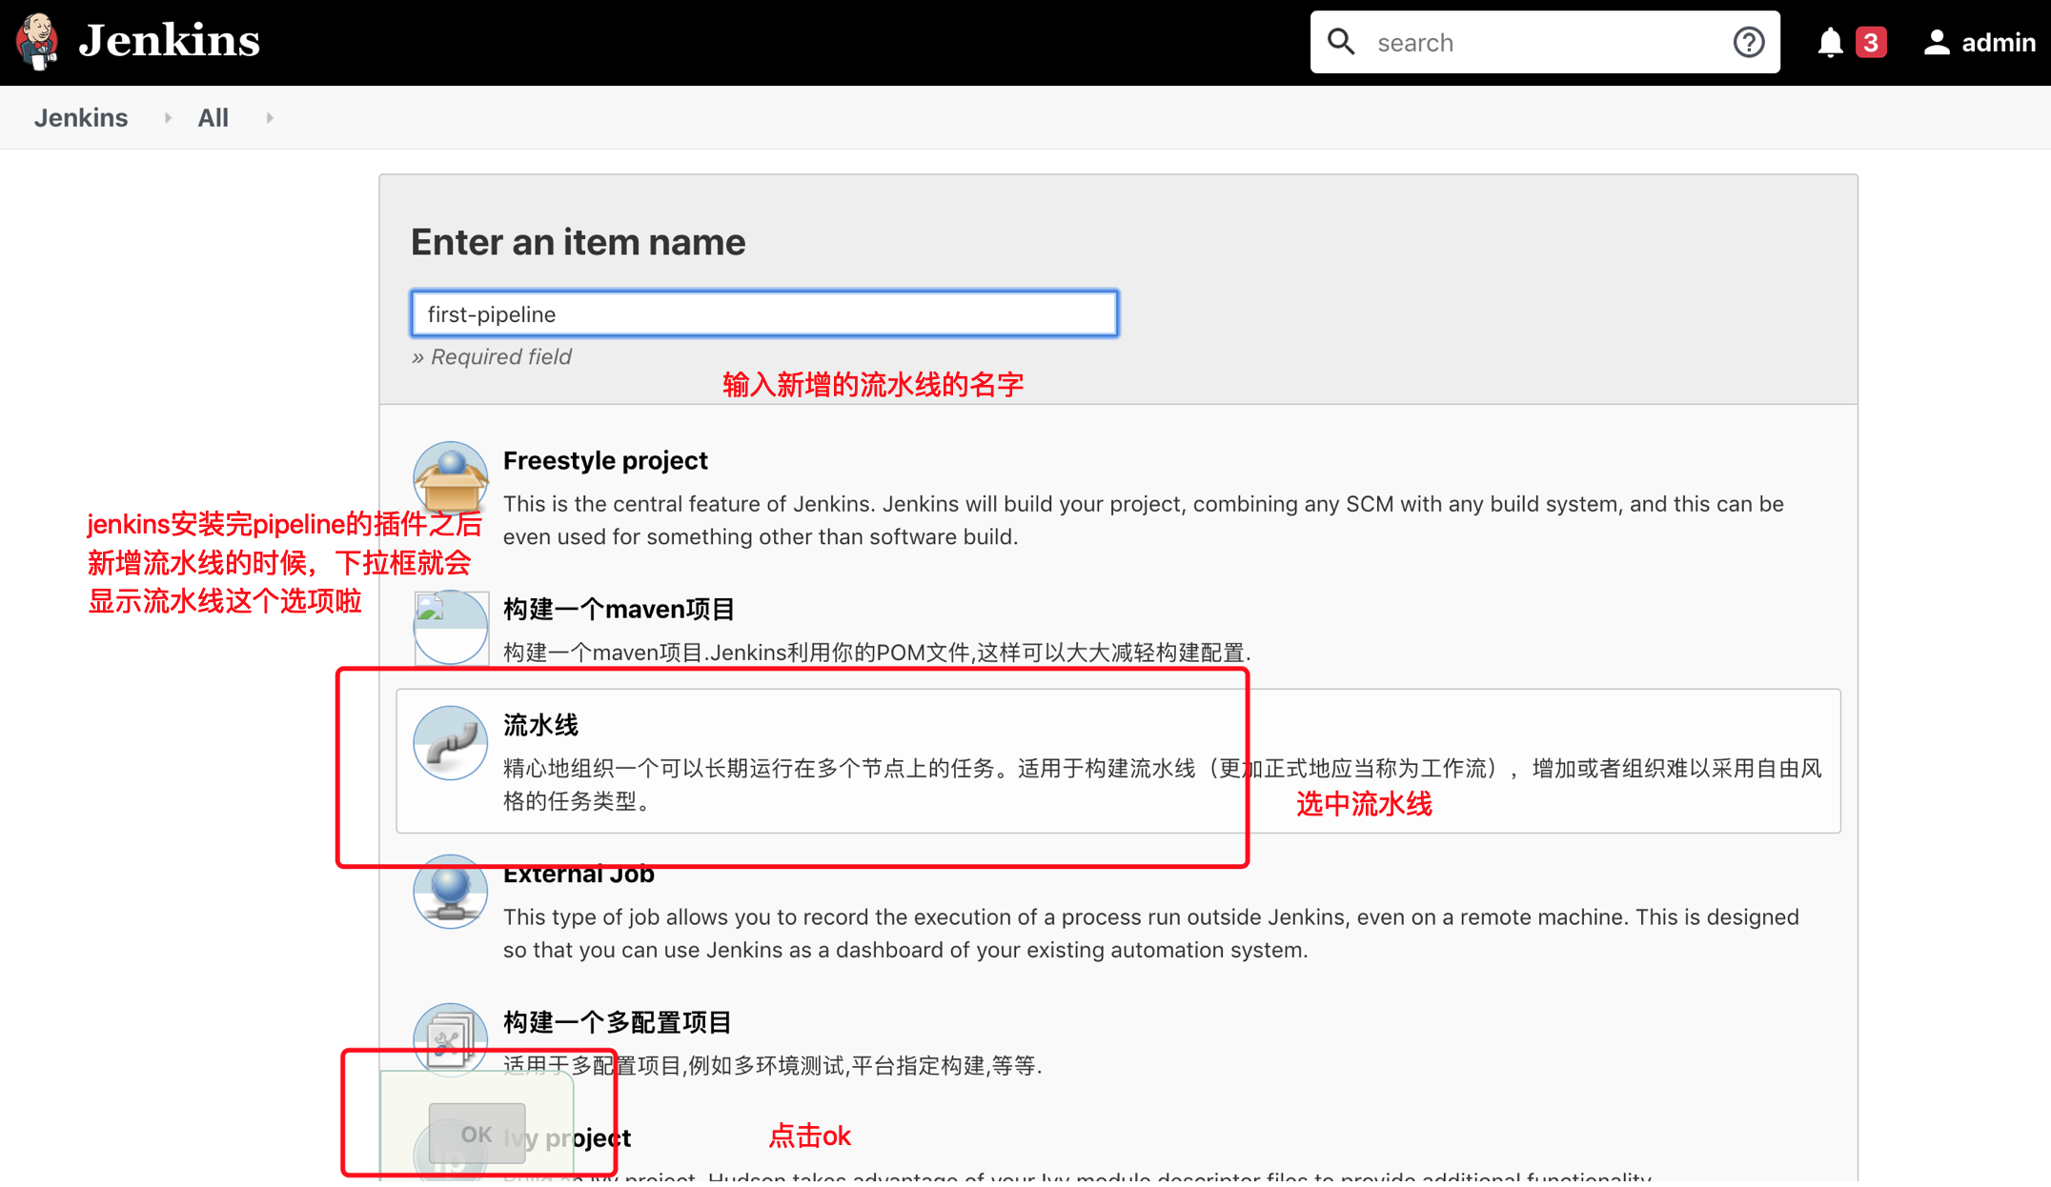Click the Jenkins butler logo icon
This screenshot has width=2051, height=1187.
(x=38, y=42)
